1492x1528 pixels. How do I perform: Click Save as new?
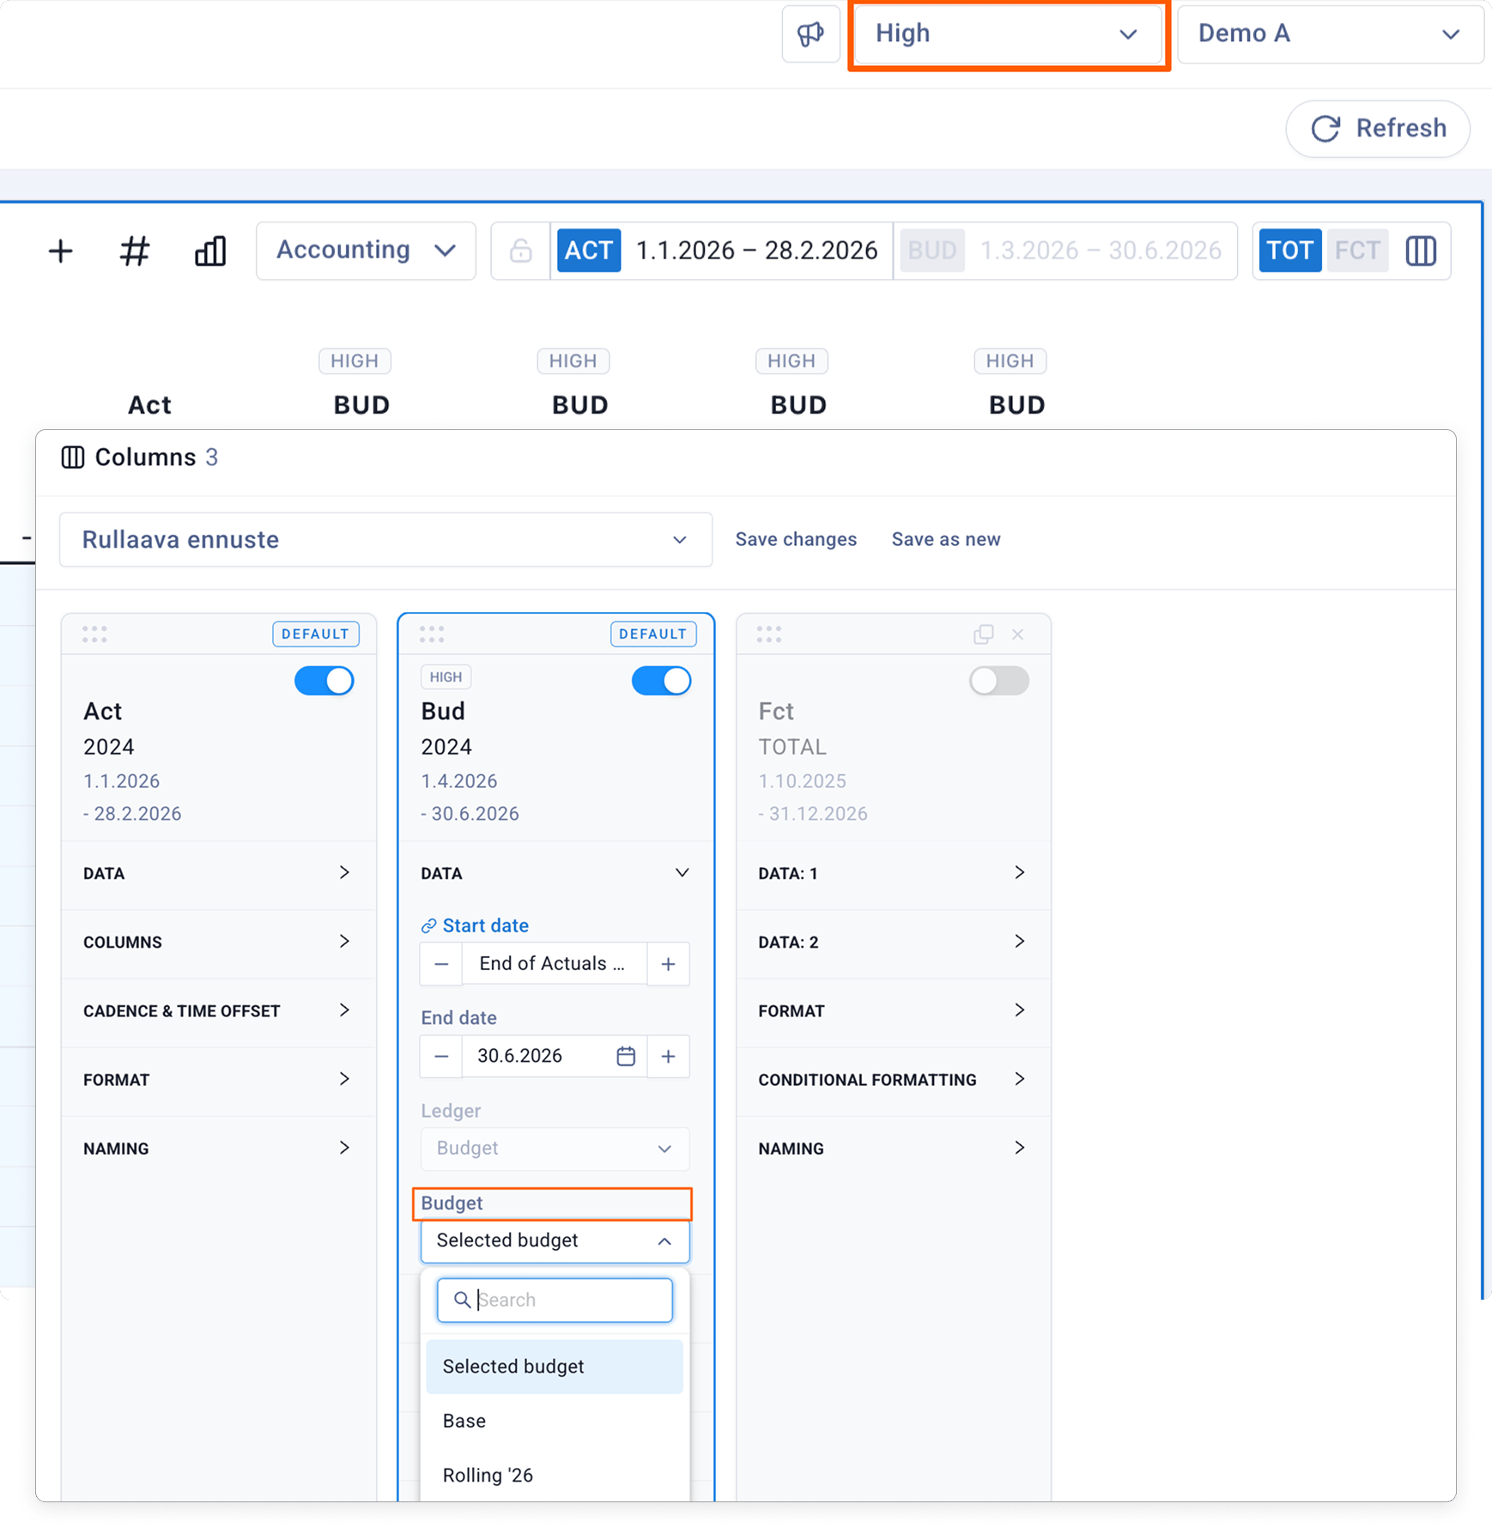pyautogui.click(x=945, y=540)
